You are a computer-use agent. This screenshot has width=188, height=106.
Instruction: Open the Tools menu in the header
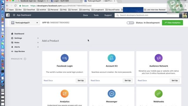[x=96, y=15]
